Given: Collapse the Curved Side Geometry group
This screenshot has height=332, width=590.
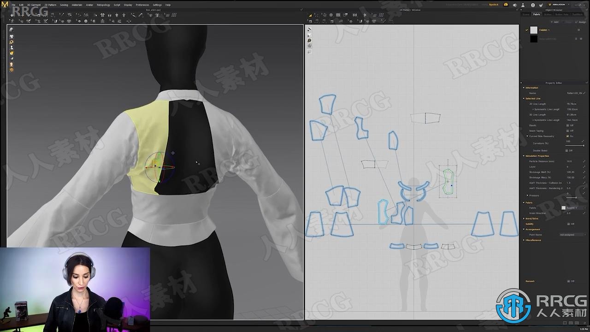Looking at the screenshot, I should [527, 136].
